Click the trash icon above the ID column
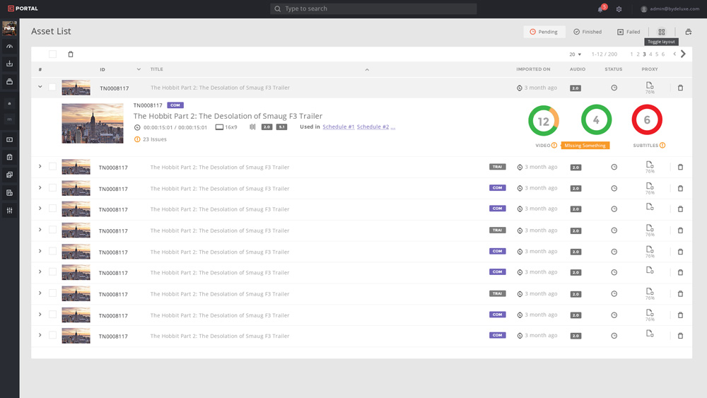 tap(71, 54)
